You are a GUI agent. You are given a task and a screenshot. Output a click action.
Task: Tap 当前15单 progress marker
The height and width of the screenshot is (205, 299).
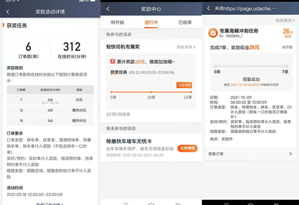pyautogui.click(x=184, y=85)
